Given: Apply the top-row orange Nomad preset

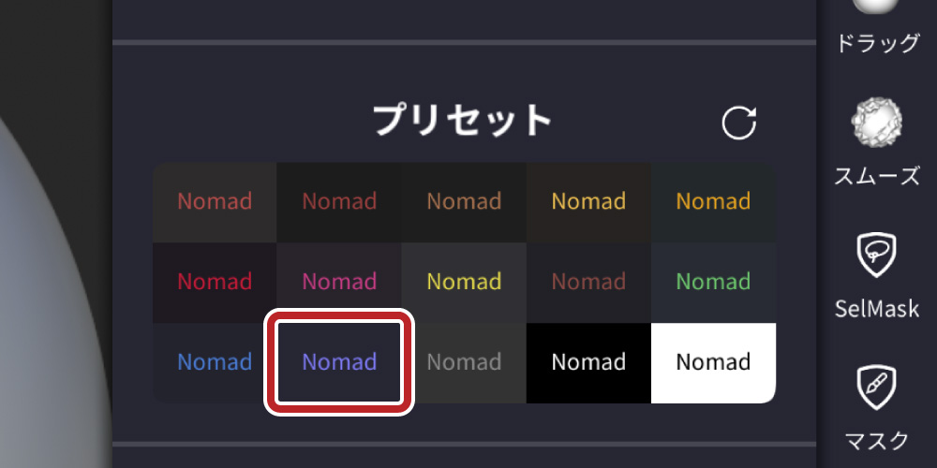Looking at the screenshot, I should tap(713, 201).
